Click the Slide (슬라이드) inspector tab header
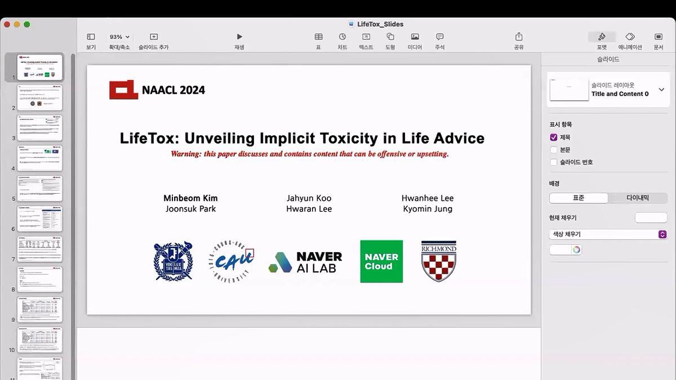 [x=608, y=59]
